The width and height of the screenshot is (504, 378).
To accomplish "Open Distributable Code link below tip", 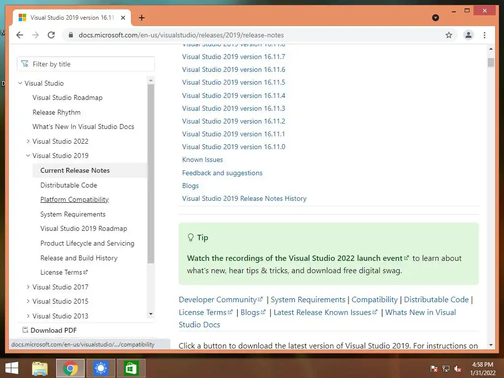I will (x=436, y=300).
